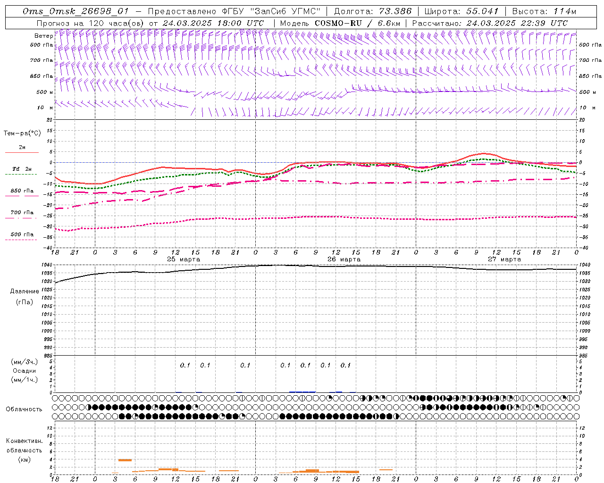Click the 10 м wind level label at left

click(x=45, y=108)
